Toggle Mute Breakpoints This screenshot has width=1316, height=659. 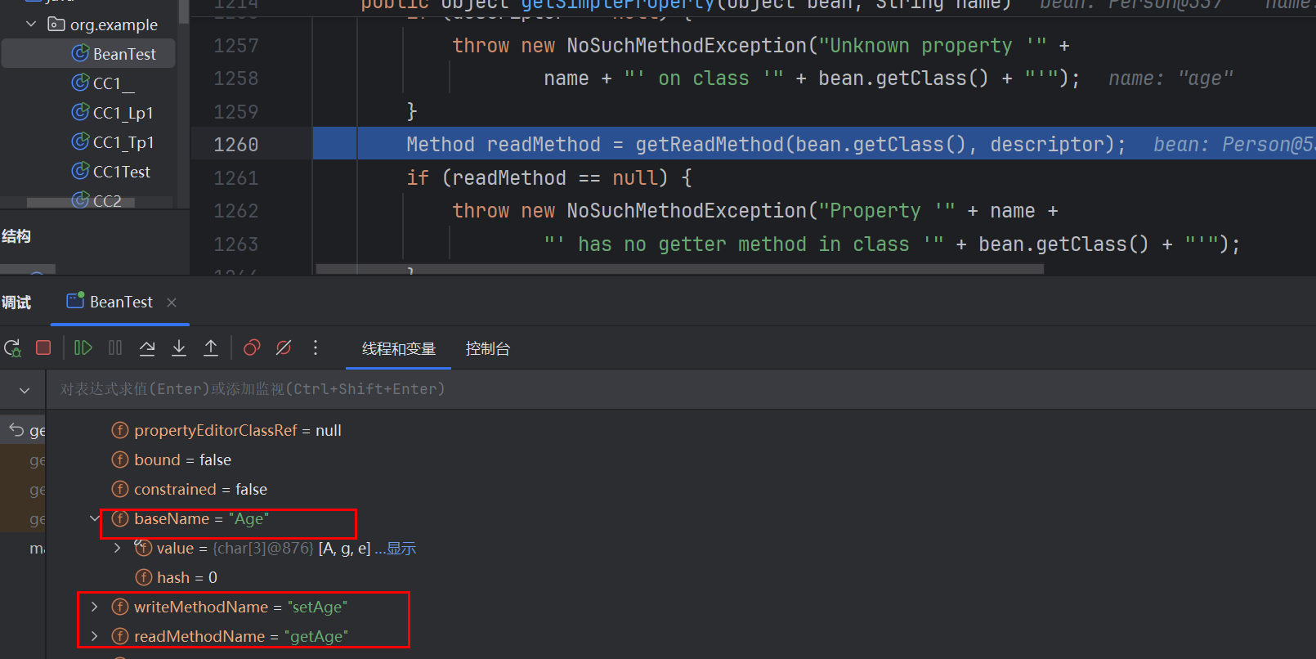pyautogui.click(x=284, y=348)
